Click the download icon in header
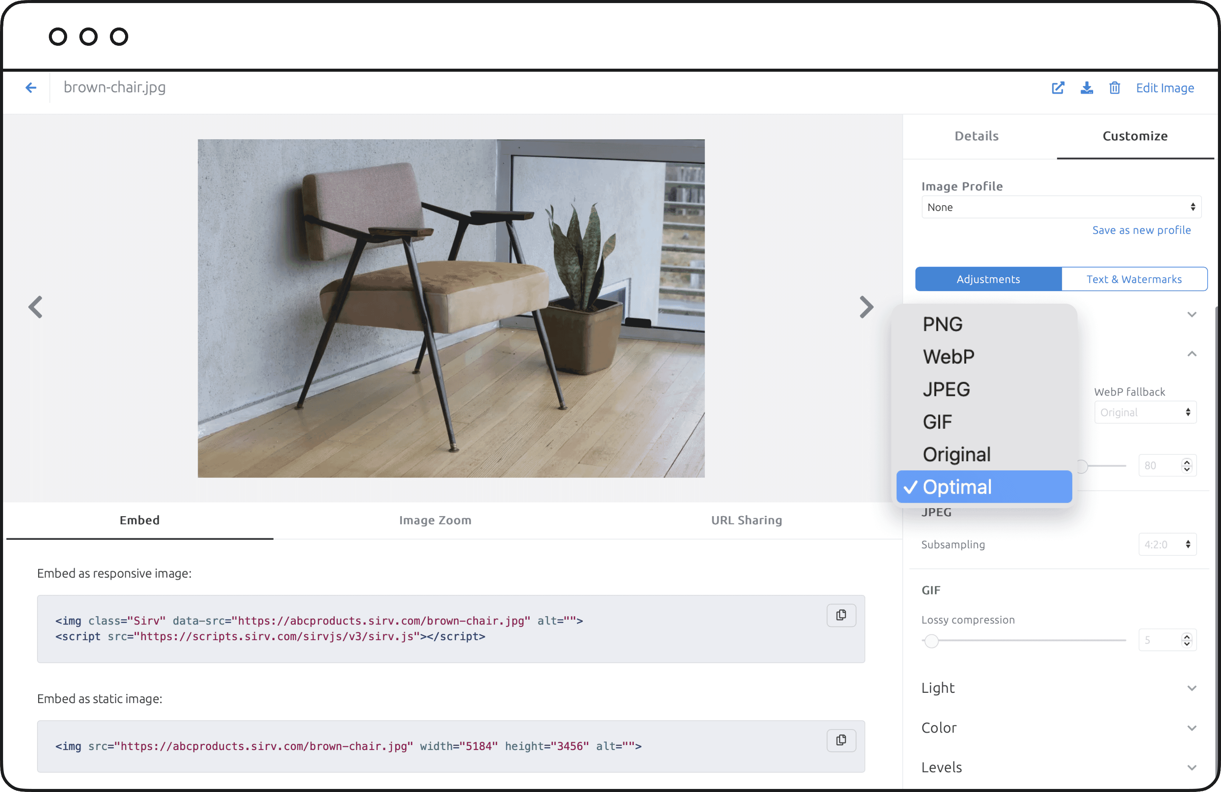Screen dimensions: 1221x792 [1087, 88]
